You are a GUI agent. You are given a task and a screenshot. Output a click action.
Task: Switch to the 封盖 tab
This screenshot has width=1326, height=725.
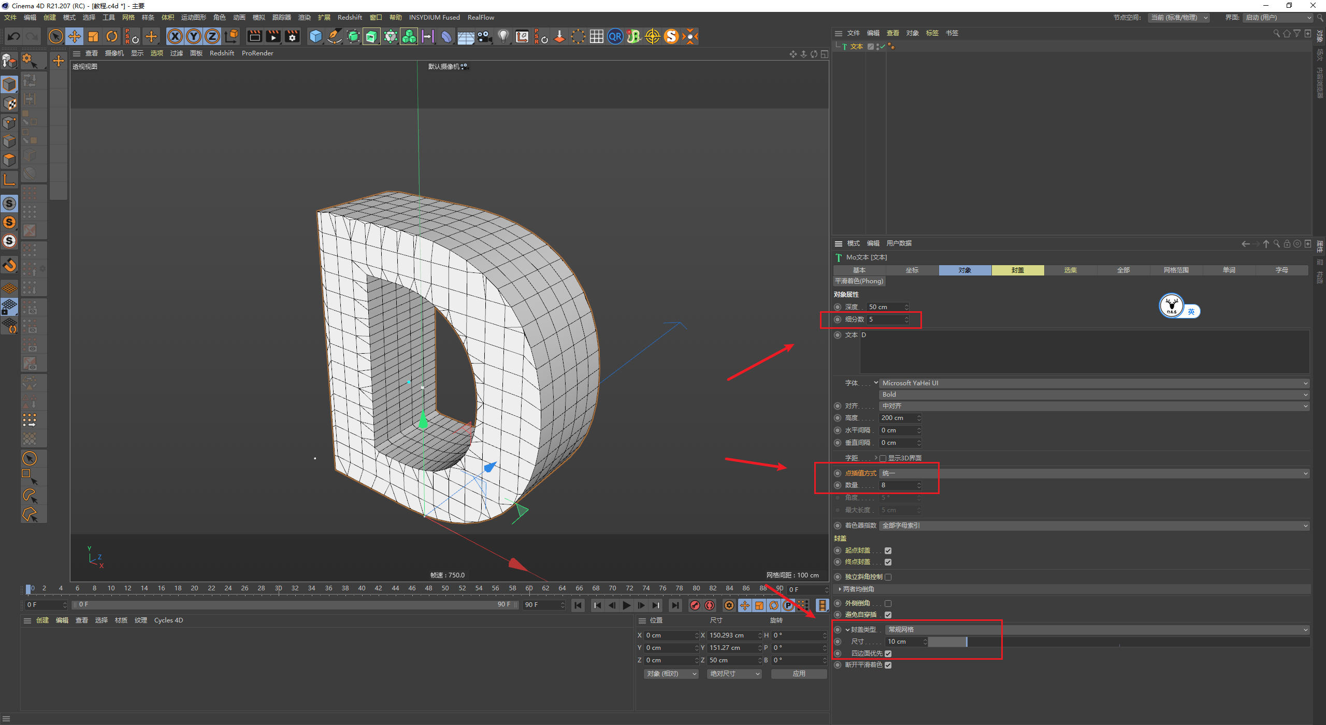click(1017, 270)
